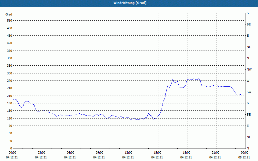Choose the 180 degree axis label

pyautogui.click(x=10, y=103)
